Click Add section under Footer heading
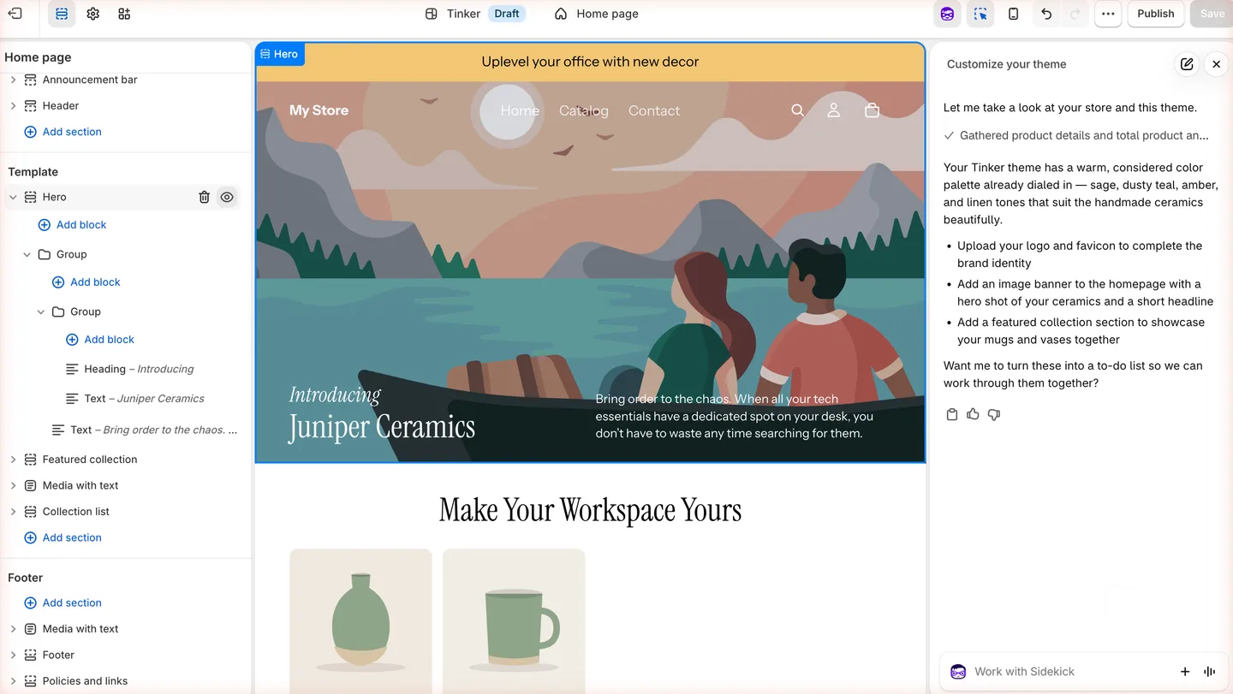Viewport: 1233px width, 694px height. point(63,602)
